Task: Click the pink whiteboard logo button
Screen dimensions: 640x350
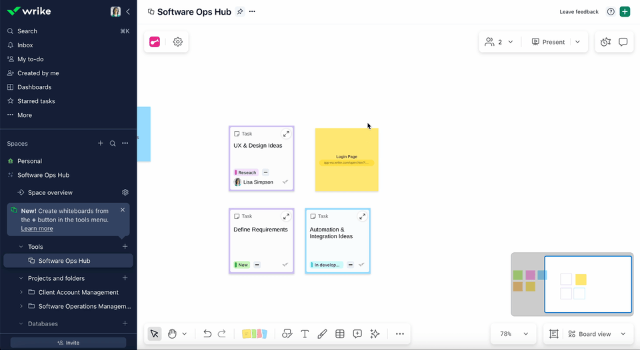Action: [x=155, y=41]
